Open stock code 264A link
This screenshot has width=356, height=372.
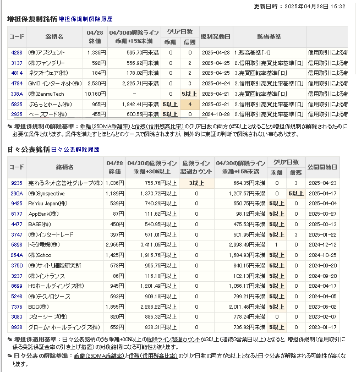(x=17, y=255)
